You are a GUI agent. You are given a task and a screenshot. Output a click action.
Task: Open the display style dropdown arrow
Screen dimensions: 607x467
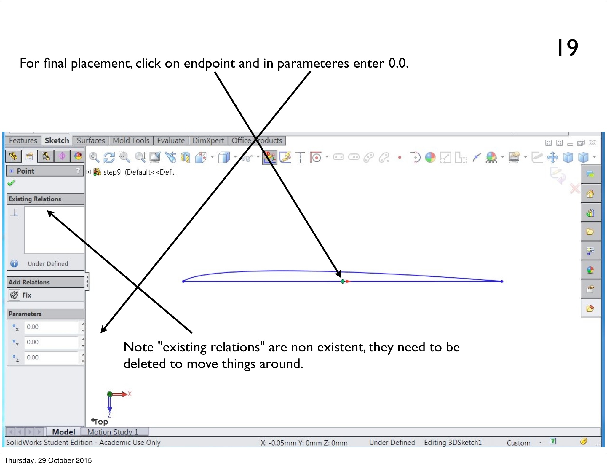coord(235,157)
